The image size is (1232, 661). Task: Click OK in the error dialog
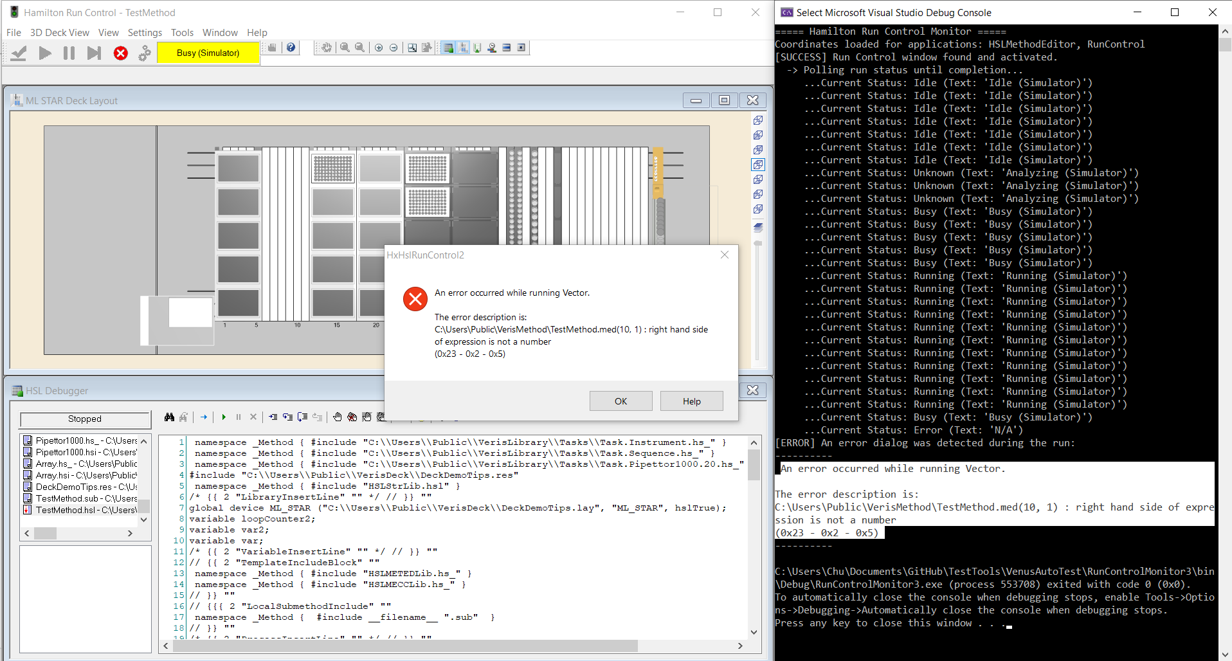click(x=621, y=401)
